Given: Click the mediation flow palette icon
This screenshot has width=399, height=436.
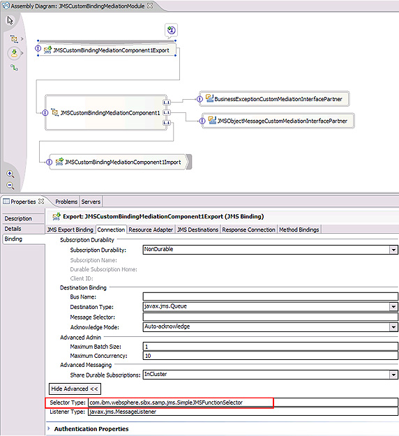Looking at the screenshot, I should click(14, 38).
